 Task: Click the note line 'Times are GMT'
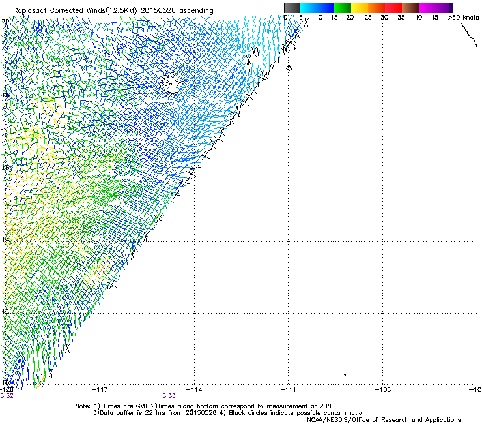124,406
